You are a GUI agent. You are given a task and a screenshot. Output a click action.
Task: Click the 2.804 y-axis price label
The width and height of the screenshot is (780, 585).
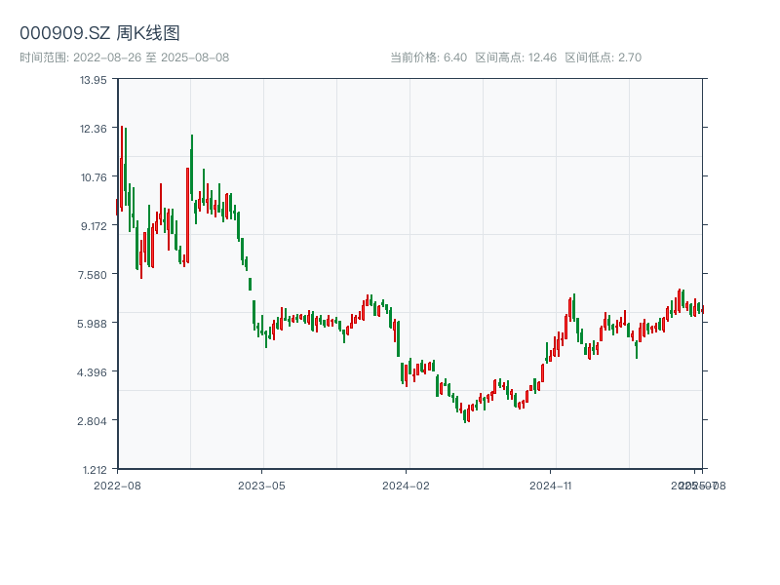(x=94, y=421)
